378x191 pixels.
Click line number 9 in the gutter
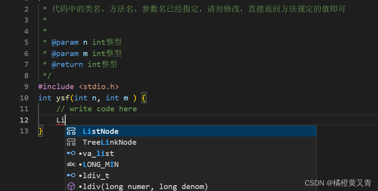click(x=26, y=87)
